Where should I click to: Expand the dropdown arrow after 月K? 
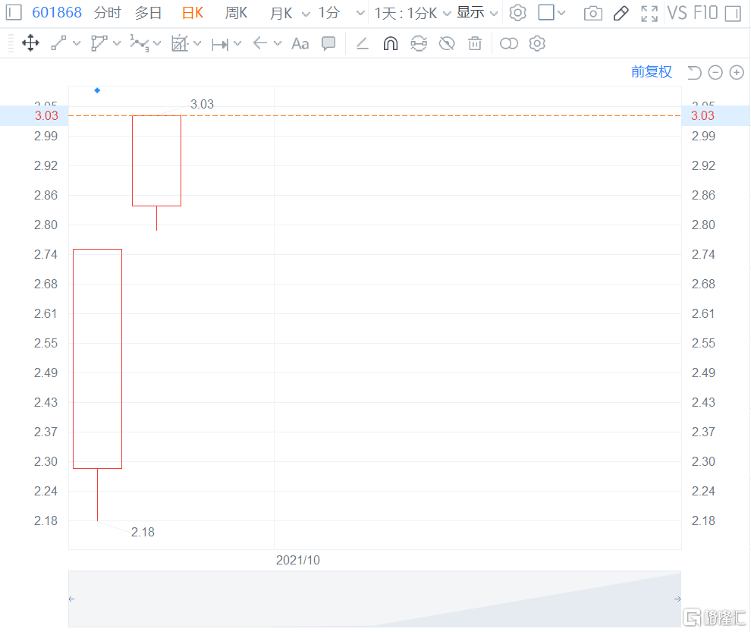tap(306, 14)
